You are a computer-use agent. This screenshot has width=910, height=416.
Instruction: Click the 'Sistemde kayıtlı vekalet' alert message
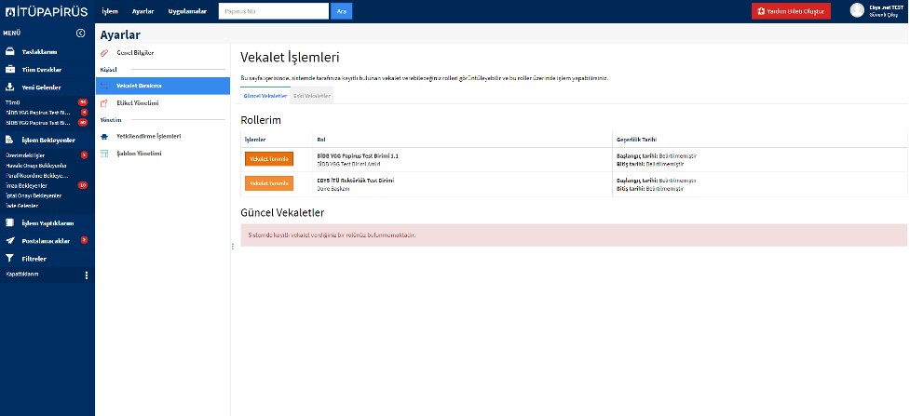pos(574,235)
